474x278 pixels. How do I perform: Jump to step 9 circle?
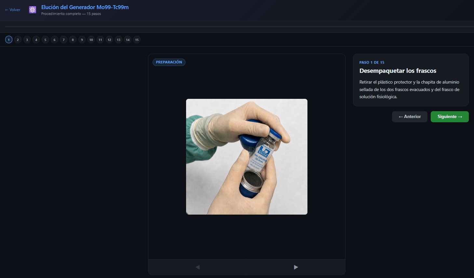pyautogui.click(x=82, y=40)
